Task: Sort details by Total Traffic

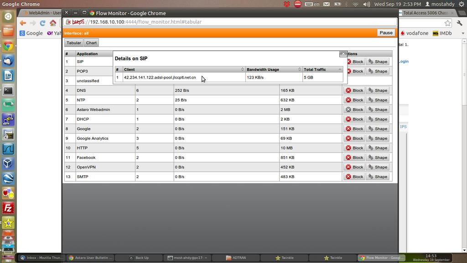Action: [x=322, y=69]
